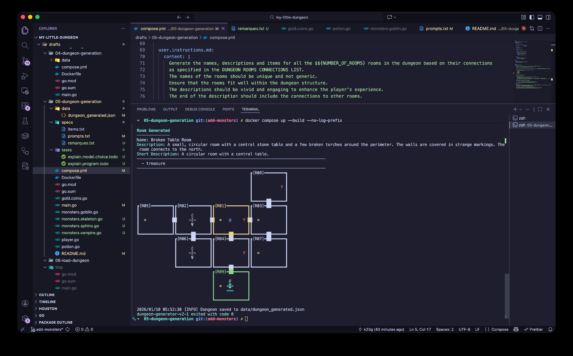Click the Accounts icon in activity bar
The image size is (573, 356).
click(25, 303)
